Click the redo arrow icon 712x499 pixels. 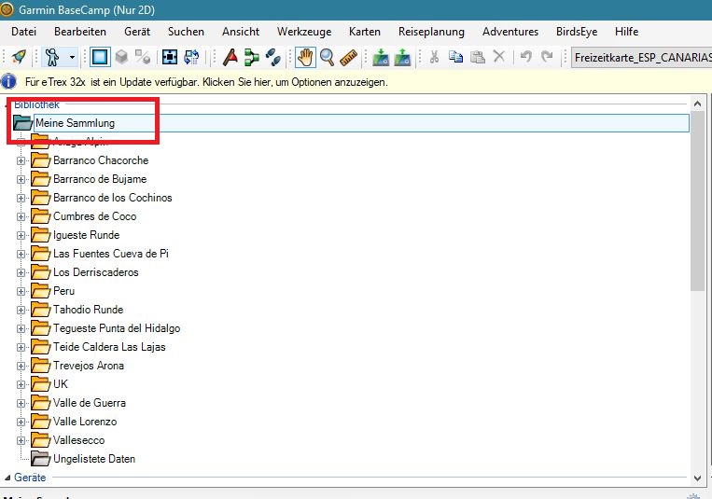tap(547, 57)
